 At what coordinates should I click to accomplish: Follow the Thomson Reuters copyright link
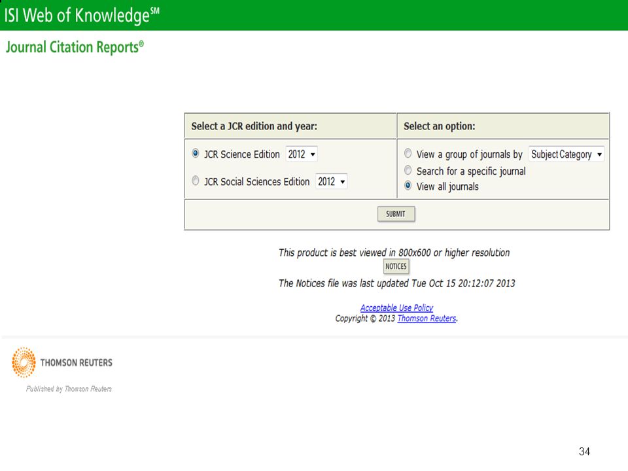click(427, 319)
